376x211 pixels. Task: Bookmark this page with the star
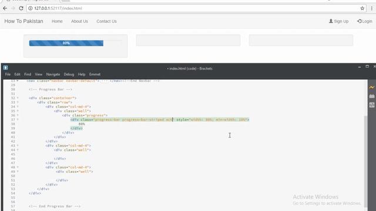pyautogui.click(x=362, y=8)
